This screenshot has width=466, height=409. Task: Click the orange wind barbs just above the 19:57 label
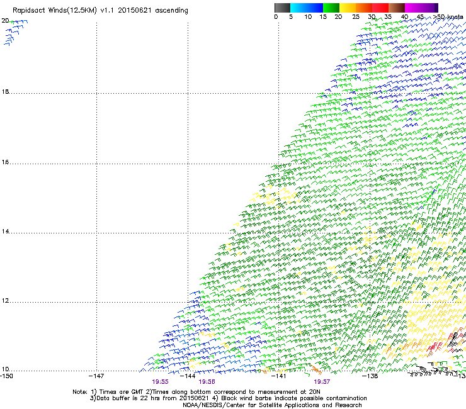click(316, 370)
